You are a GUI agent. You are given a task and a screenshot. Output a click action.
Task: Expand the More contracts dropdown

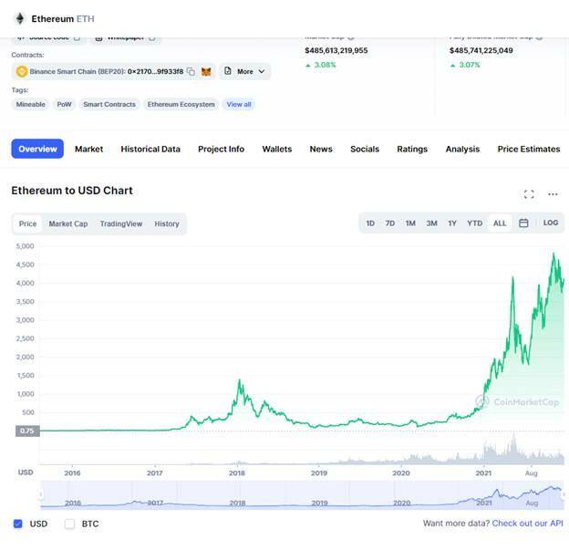click(x=244, y=71)
